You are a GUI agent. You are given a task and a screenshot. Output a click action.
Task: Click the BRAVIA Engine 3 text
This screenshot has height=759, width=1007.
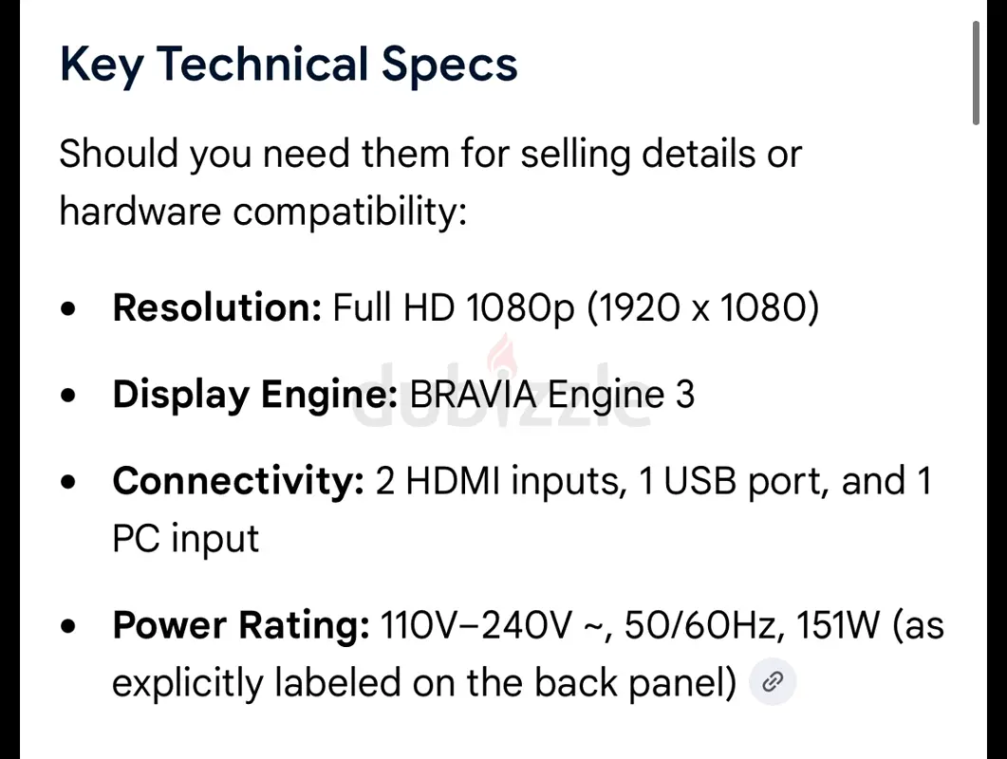[x=552, y=394]
